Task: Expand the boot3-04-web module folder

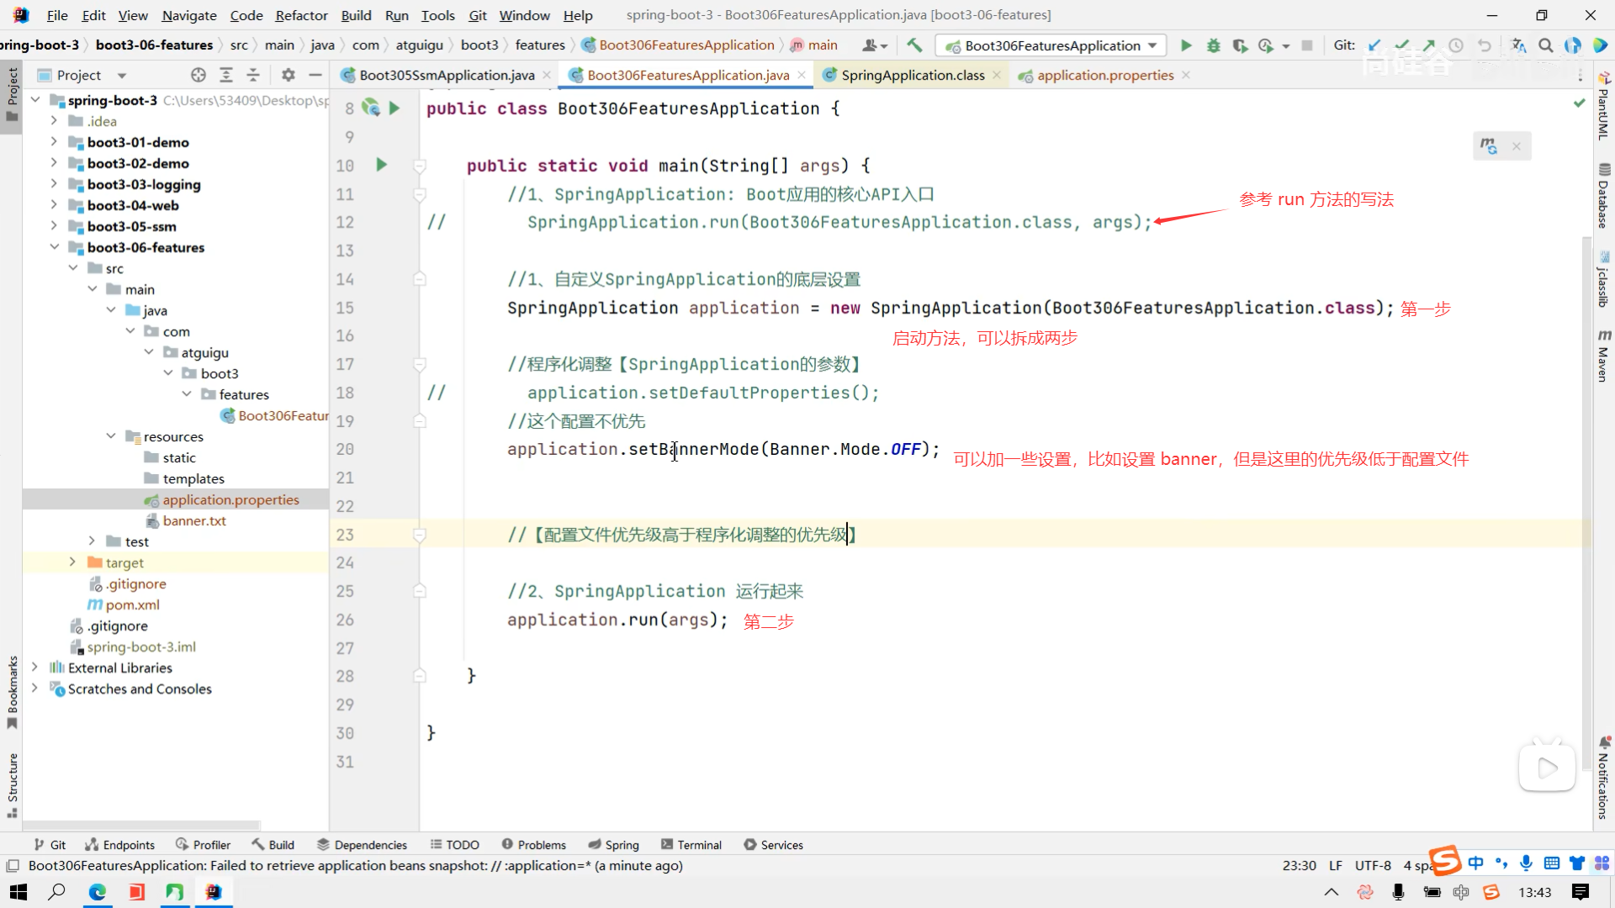Action: (54, 205)
